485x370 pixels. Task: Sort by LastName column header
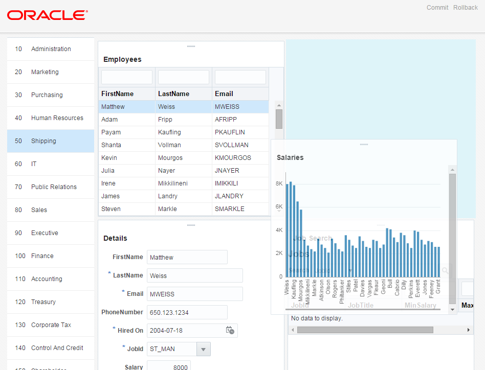tap(184, 94)
